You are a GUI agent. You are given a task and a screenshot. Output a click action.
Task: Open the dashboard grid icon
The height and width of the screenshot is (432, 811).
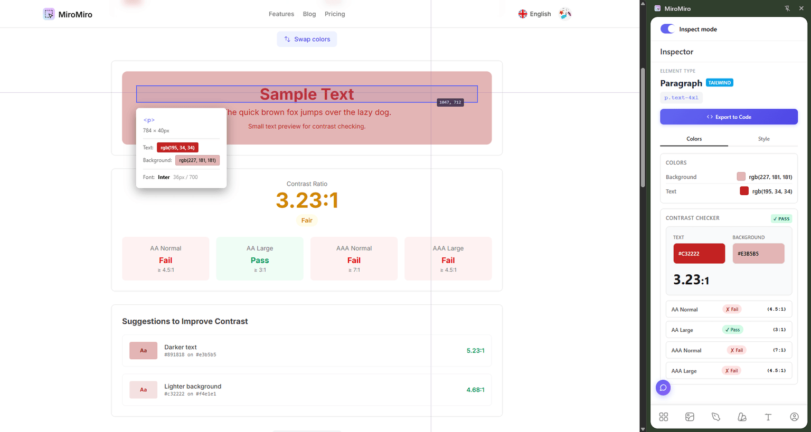(x=663, y=417)
